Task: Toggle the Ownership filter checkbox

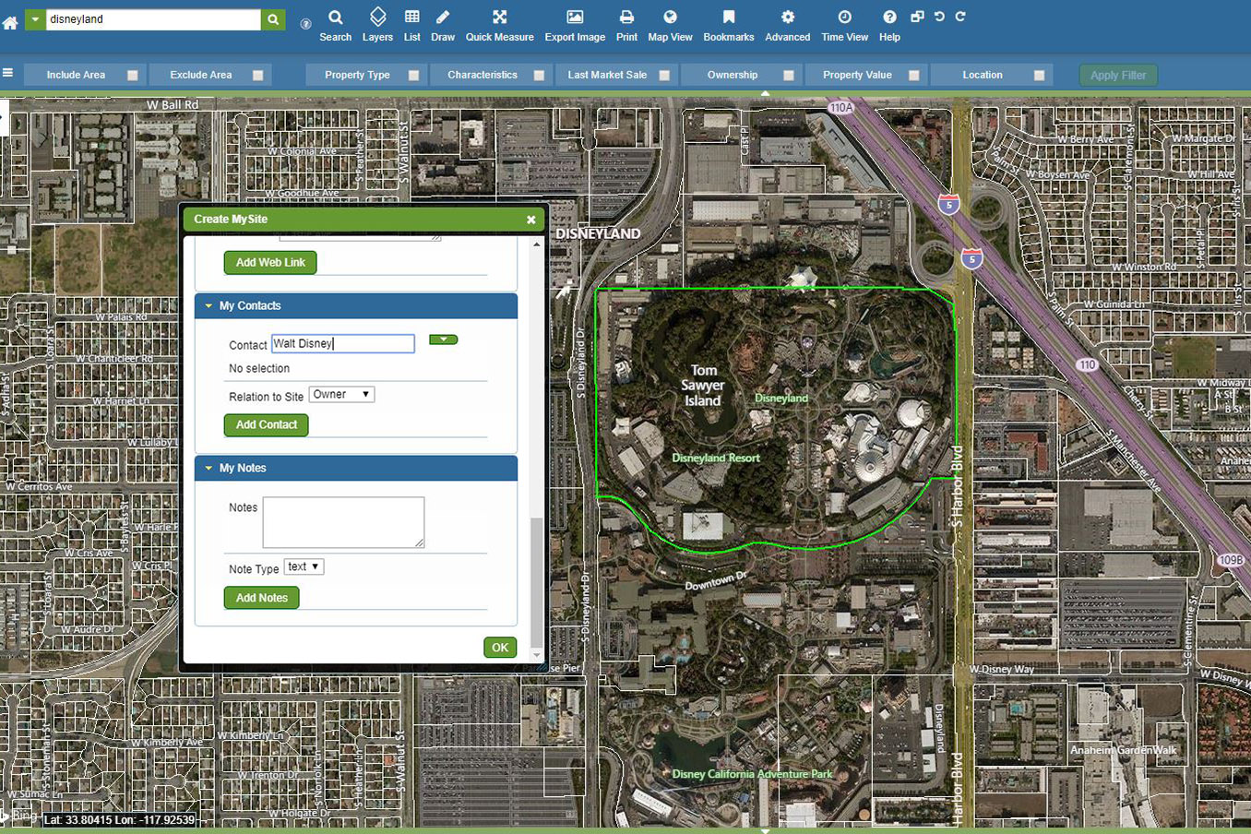Action: (x=789, y=76)
